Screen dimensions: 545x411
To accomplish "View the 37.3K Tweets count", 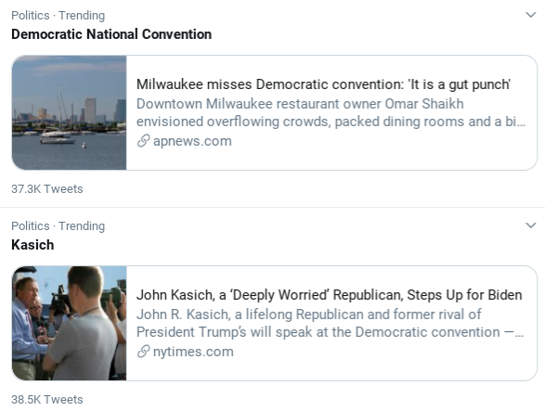I will click(47, 189).
